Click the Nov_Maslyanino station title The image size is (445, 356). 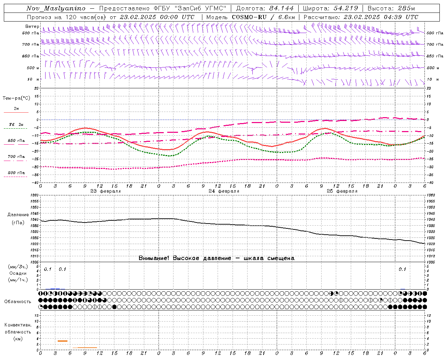[56, 8]
